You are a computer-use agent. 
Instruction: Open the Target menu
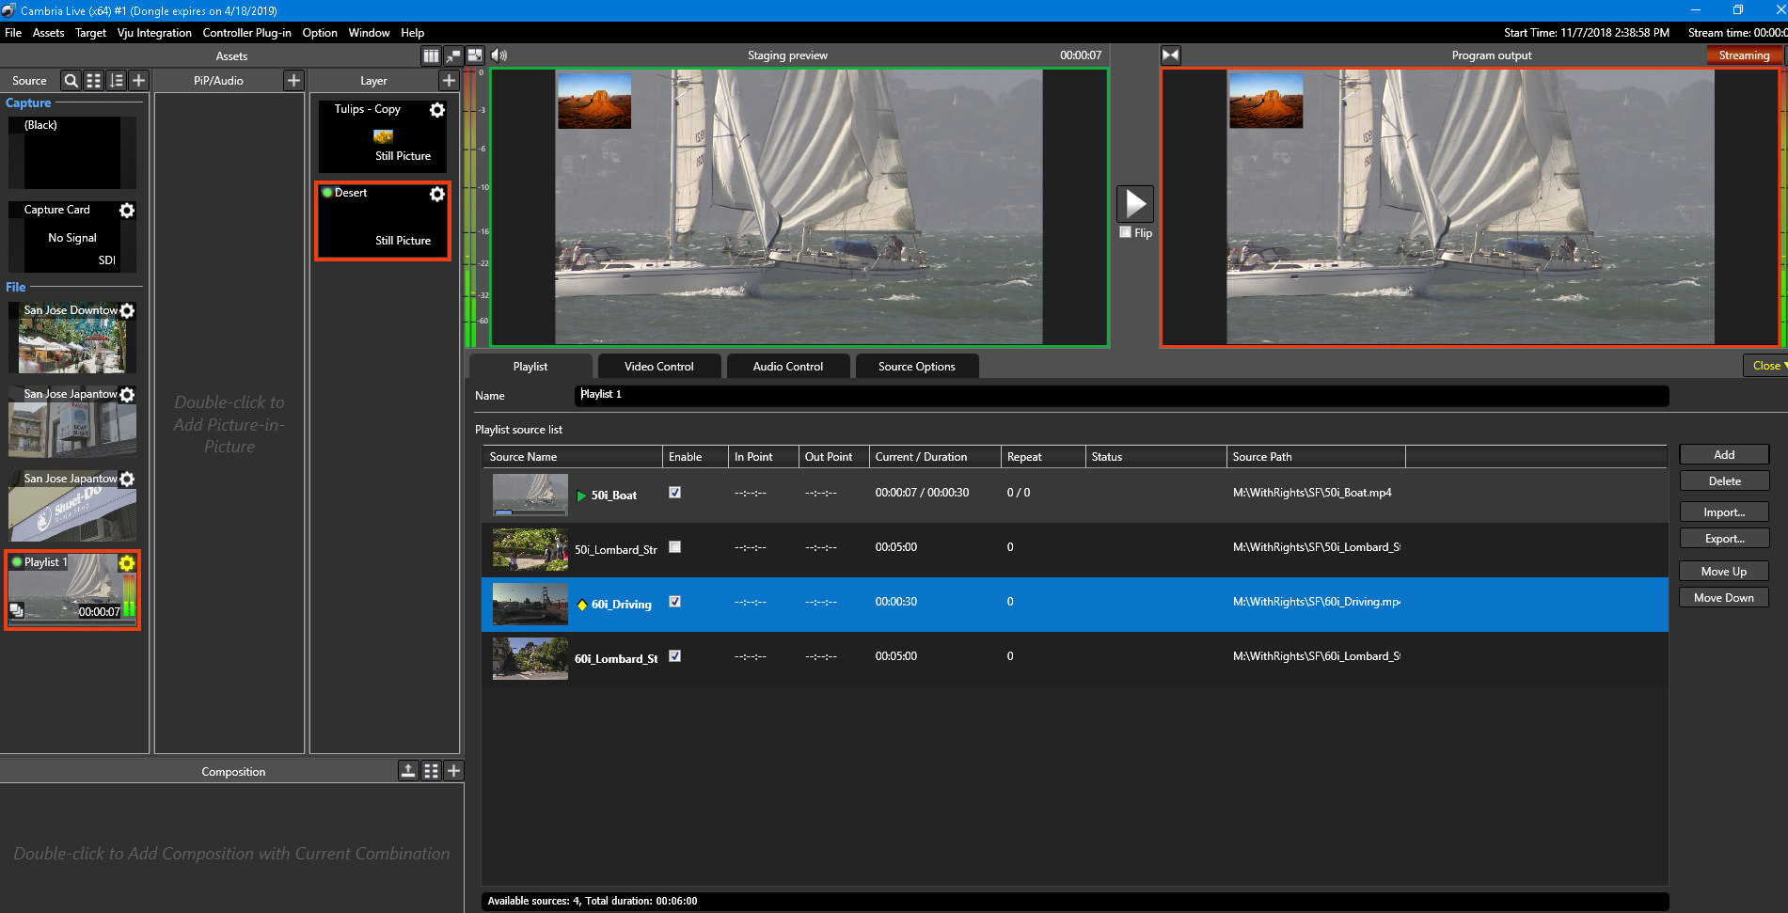click(90, 33)
